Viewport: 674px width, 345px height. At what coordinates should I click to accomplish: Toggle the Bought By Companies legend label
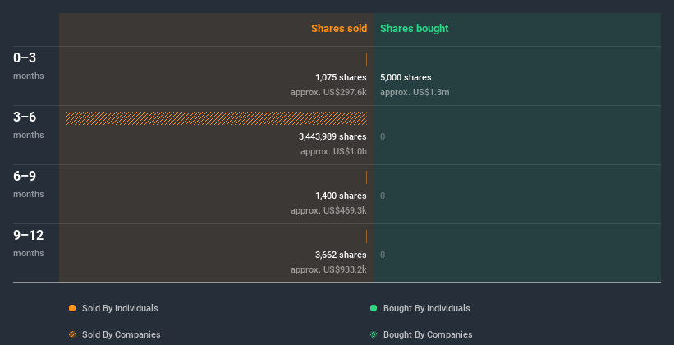coord(428,334)
